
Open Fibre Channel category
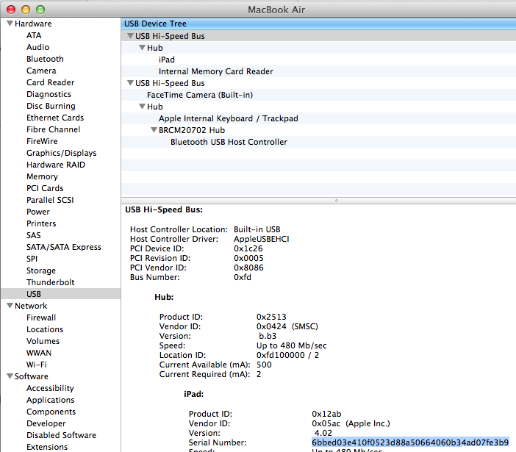tap(54, 129)
